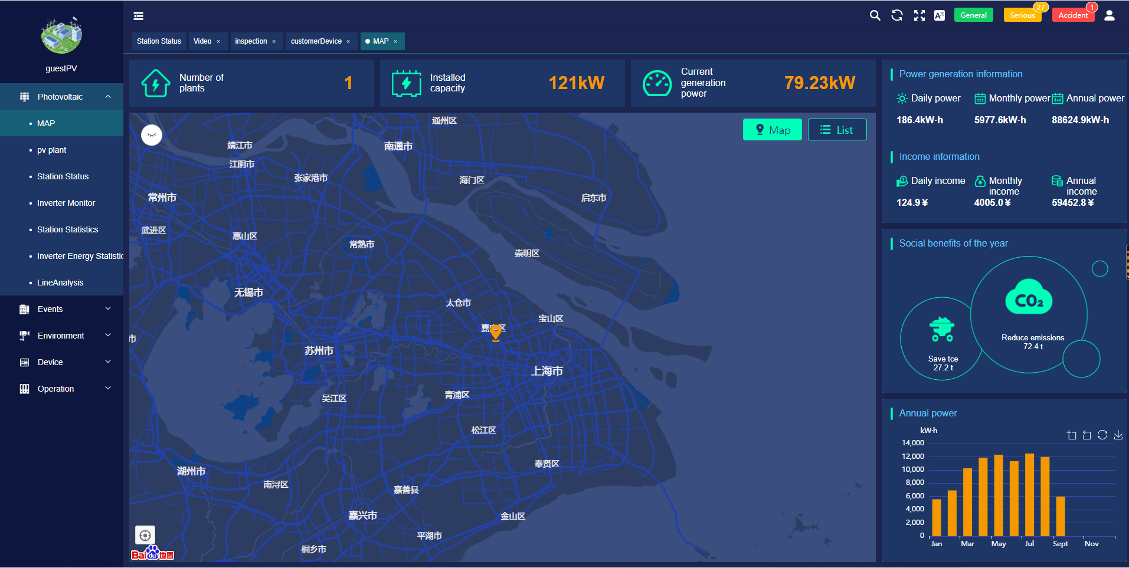Click the Baidu map logo
Screen dimensions: 1129x568
point(152,554)
